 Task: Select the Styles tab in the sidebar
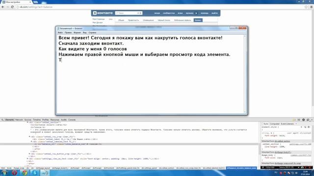266,124
